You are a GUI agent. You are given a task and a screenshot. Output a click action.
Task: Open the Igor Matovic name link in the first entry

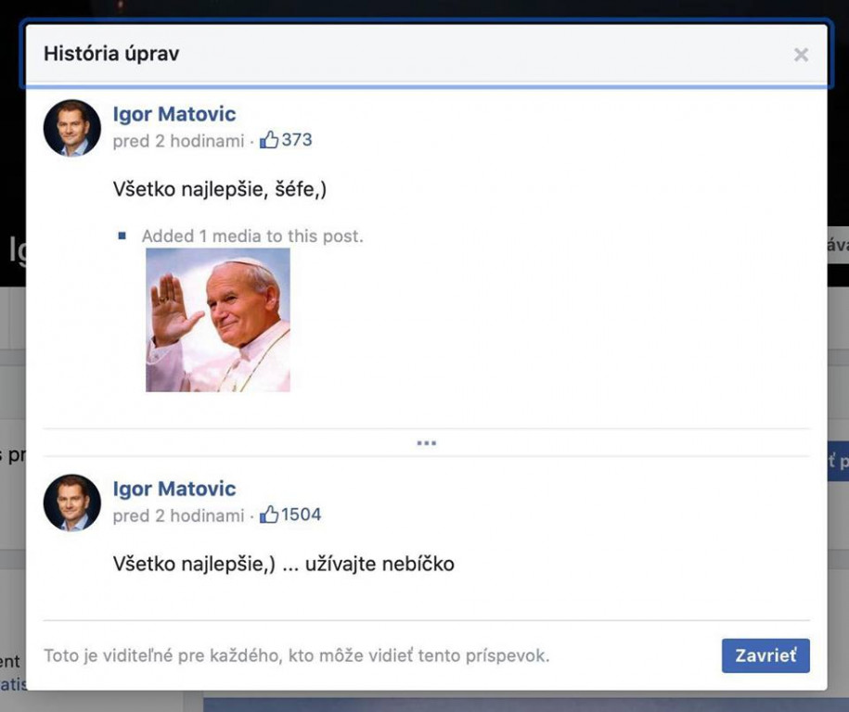click(174, 114)
